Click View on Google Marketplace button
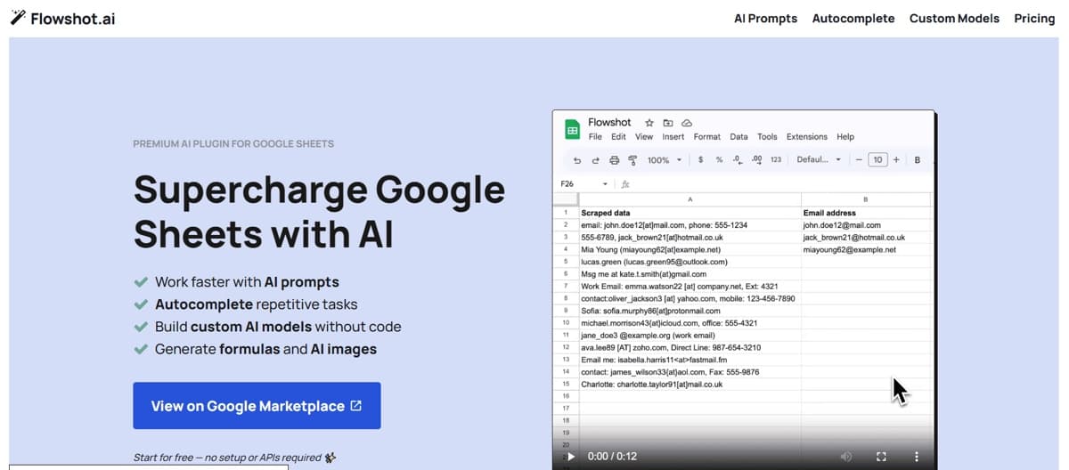 (x=257, y=406)
